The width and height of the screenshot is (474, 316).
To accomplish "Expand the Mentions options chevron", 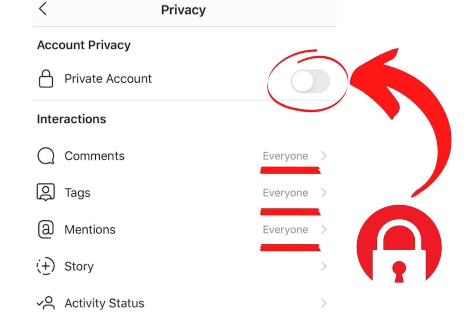I will click(325, 229).
